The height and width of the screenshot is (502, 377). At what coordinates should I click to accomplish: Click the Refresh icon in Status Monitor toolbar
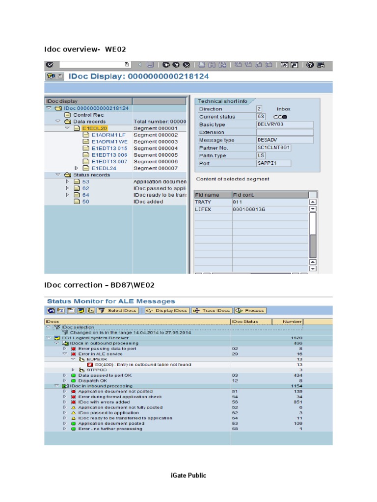[51, 310]
